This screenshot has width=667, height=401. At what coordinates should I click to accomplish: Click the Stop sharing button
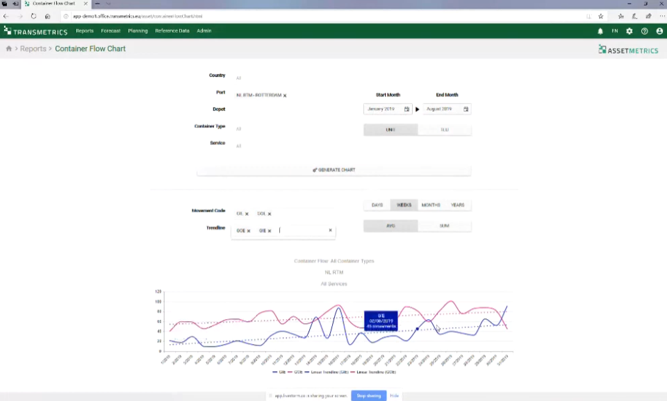[x=368, y=395]
